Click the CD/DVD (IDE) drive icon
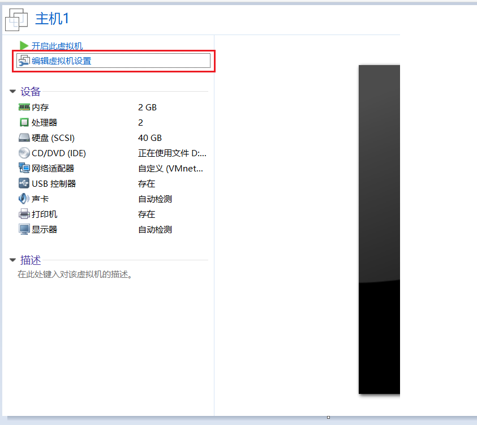Viewport: 477px width, 425px height. pyautogui.click(x=24, y=153)
